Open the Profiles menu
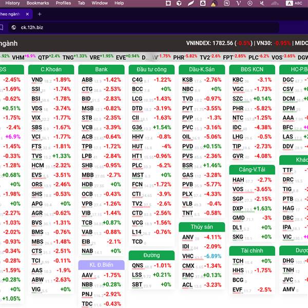The height and width of the screenshot is (308, 308). [63, 3]
